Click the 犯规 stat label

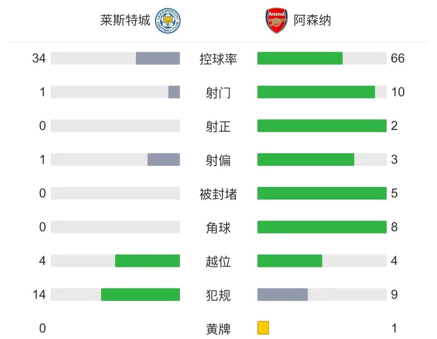pyautogui.click(x=218, y=295)
